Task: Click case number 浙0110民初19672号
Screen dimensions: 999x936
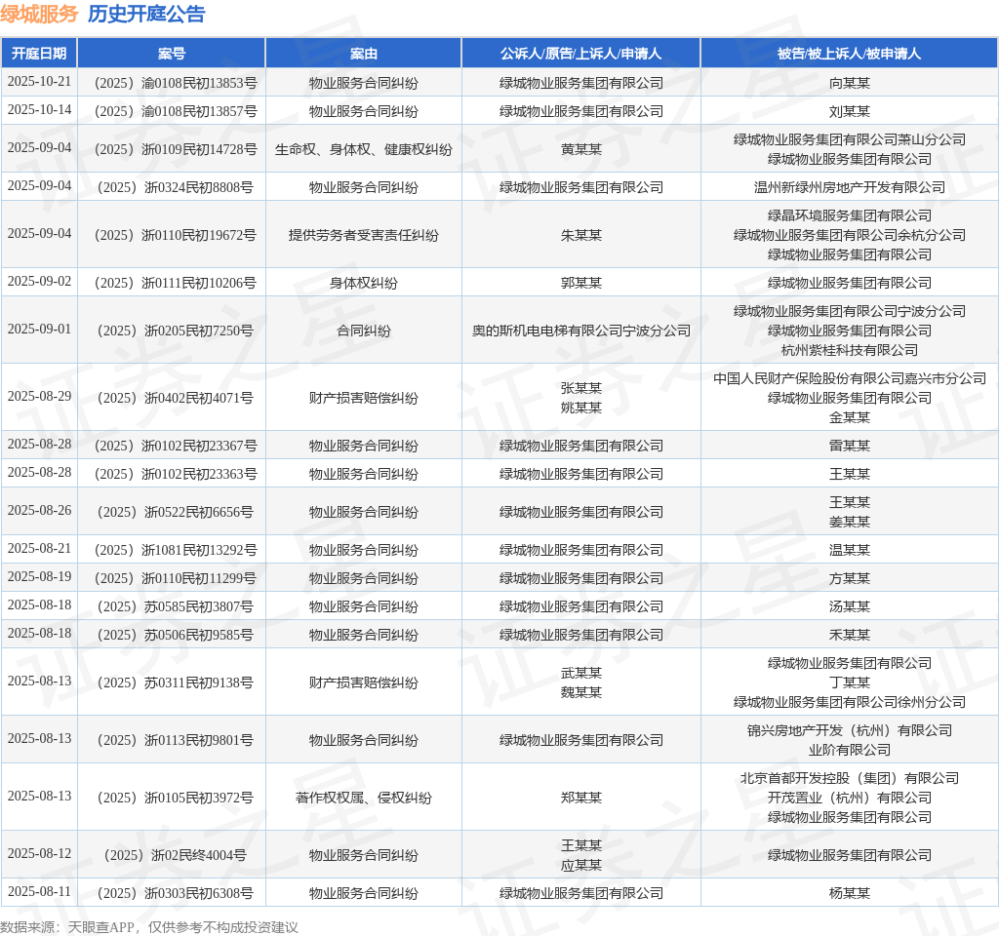Action: [x=176, y=235]
